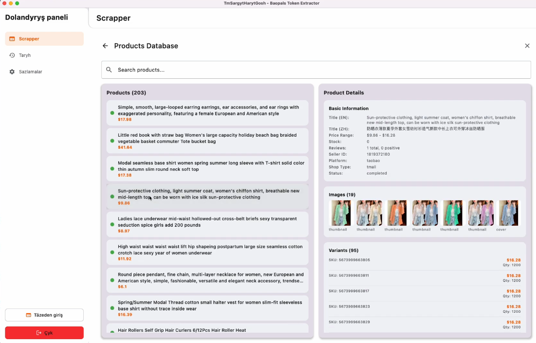Click the search magnifier icon
This screenshot has width=536, height=343.
click(x=109, y=70)
